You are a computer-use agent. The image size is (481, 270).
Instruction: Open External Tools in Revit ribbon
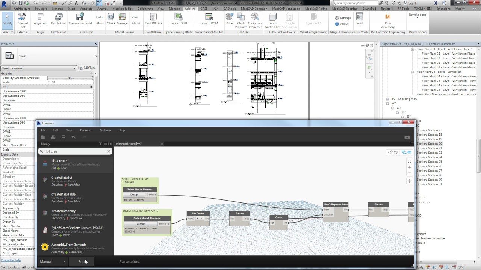[23, 21]
